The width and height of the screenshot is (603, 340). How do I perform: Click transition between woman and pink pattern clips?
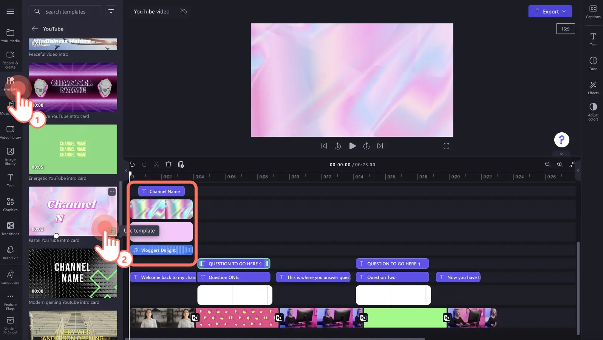coord(195,318)
